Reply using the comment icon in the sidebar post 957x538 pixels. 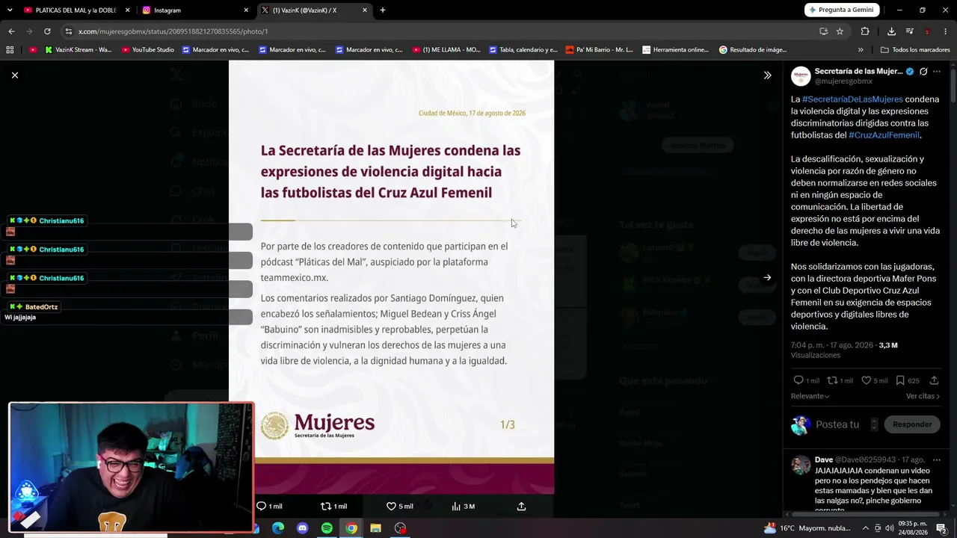tap(798, 380)
